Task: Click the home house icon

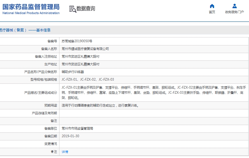Action: click(x=212, y=6)
